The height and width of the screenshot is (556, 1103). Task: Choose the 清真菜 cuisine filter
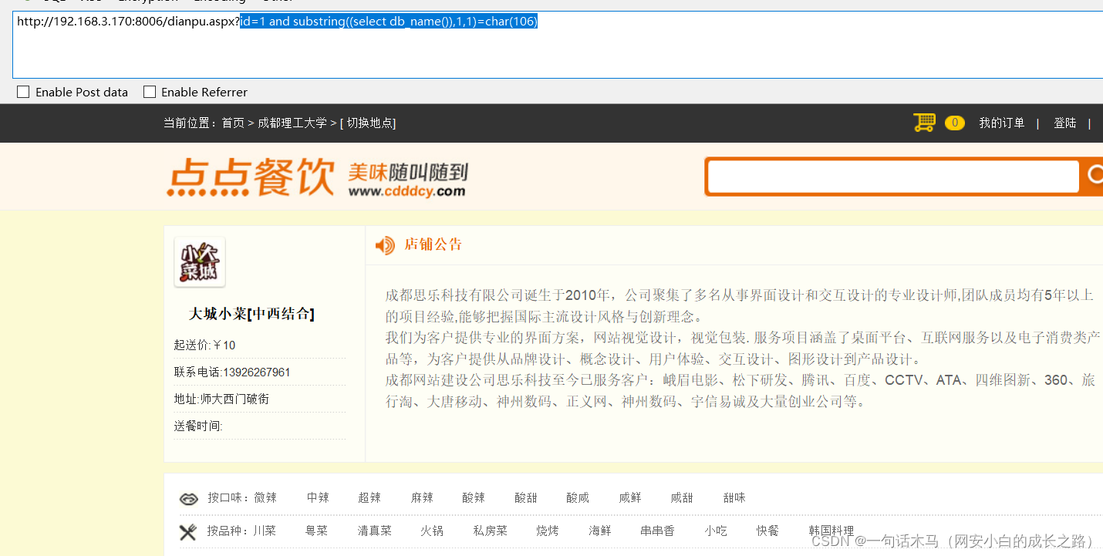point(375,531)
